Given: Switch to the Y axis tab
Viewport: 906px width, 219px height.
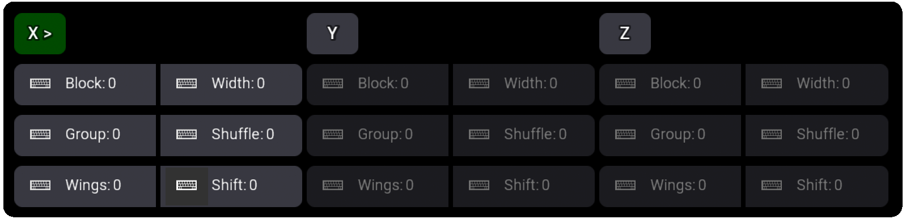Looking at the screenshot, I should [332, 34].
